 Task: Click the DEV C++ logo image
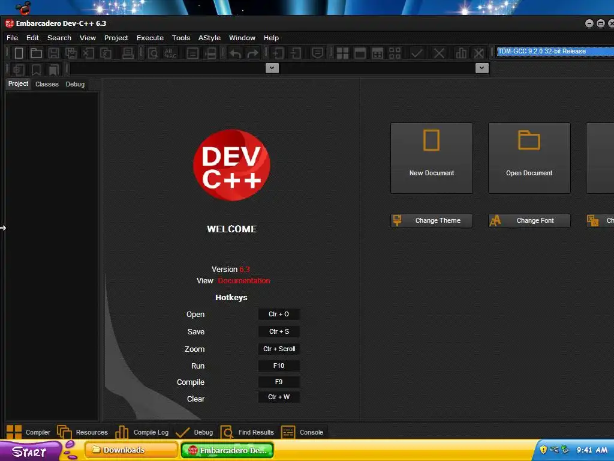(232, 165)
